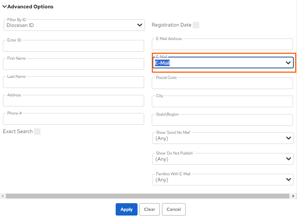Collapse the Advanced Options section chevron

tap(4, 7)
